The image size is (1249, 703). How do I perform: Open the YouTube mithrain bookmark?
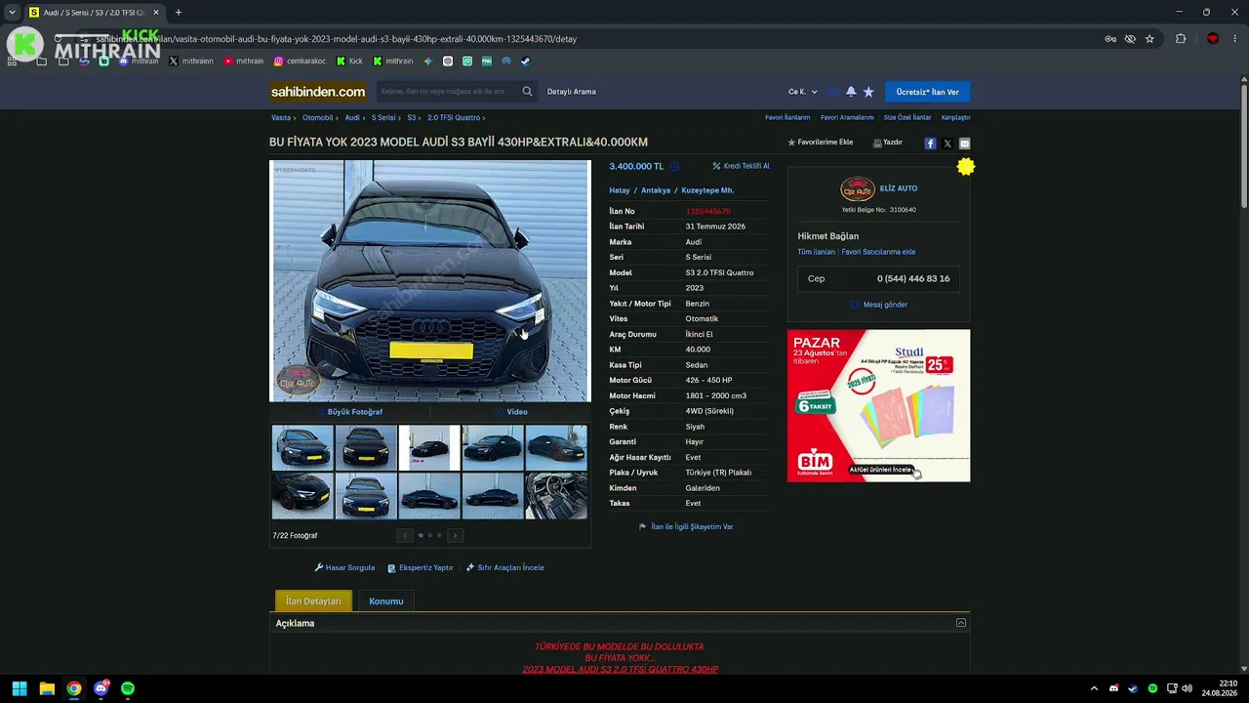(244, 62)
